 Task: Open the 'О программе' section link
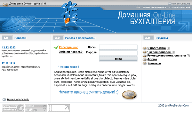(x=156, y=48)
